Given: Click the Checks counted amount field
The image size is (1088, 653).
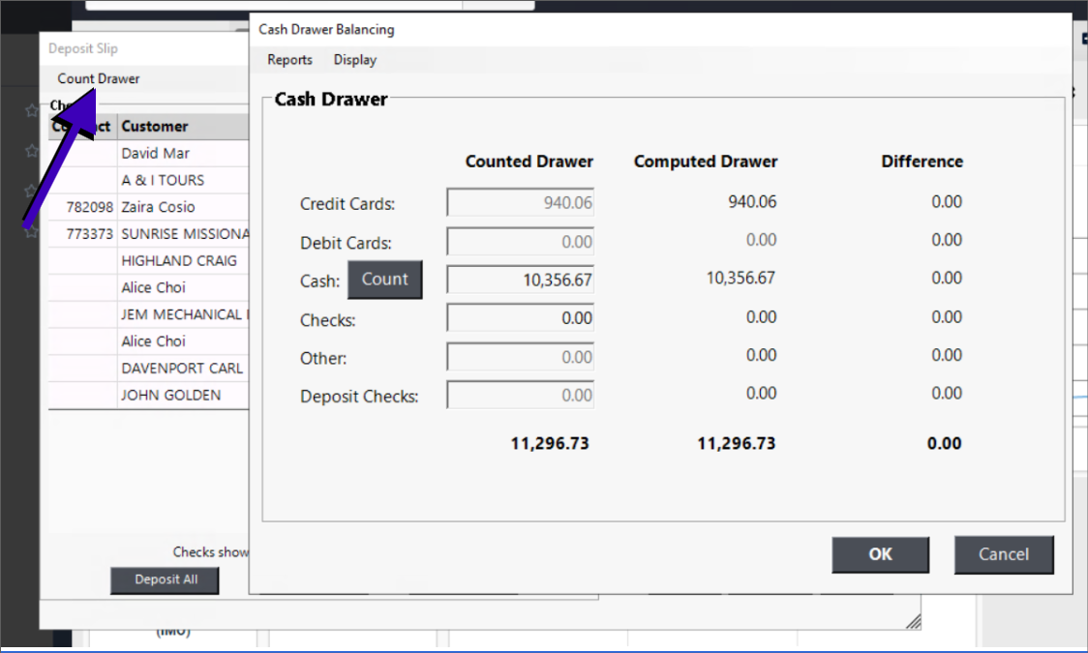Looking at the screenshot, I should click(521, 318).
